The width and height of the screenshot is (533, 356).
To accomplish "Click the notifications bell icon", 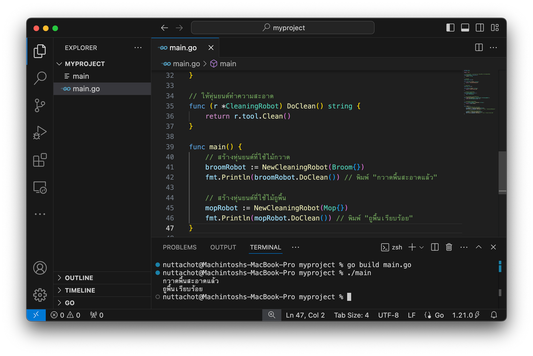I will [494, 315].
